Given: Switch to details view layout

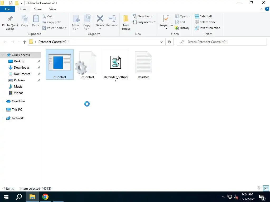Looking at the screenshot, I should click(x=260, y=188).
